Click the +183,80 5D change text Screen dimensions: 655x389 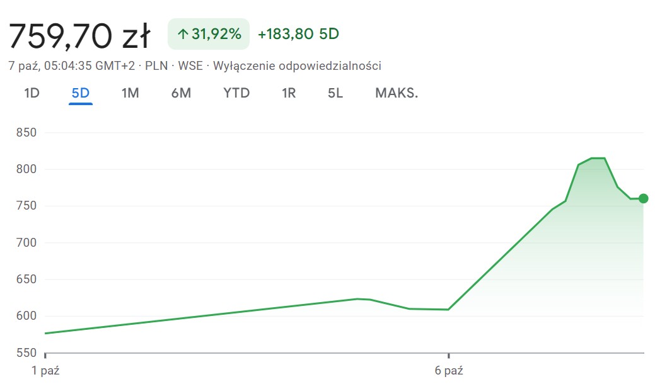coord(298,34)
